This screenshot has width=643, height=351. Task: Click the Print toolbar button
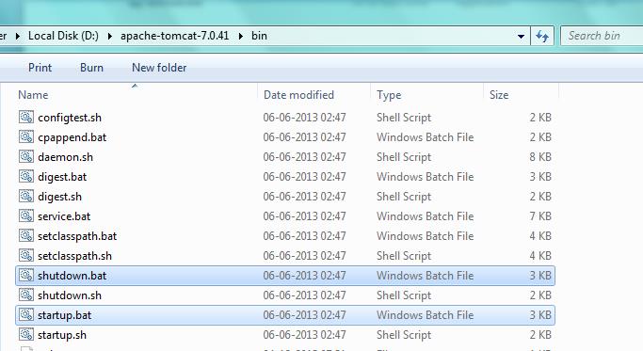tap(40, 68)
